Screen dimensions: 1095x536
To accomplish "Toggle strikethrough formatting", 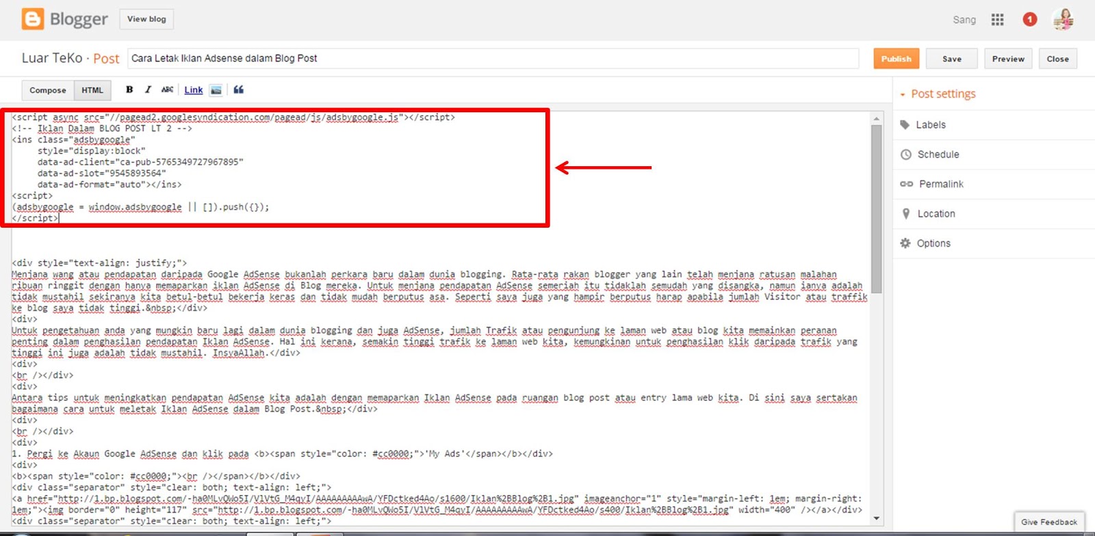I will click(x=167, y=90).
